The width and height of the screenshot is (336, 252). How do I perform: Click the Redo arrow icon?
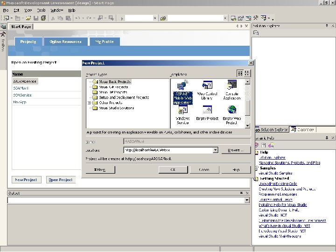(x=89, y=18)
